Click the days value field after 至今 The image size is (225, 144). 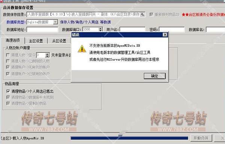(41, 55)
